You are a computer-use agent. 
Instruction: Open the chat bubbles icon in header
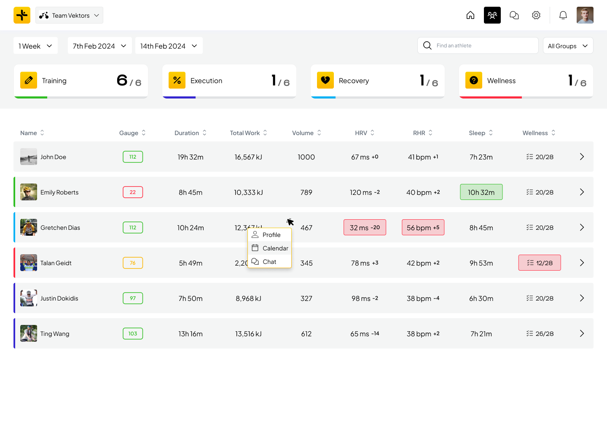pos(514,15)
